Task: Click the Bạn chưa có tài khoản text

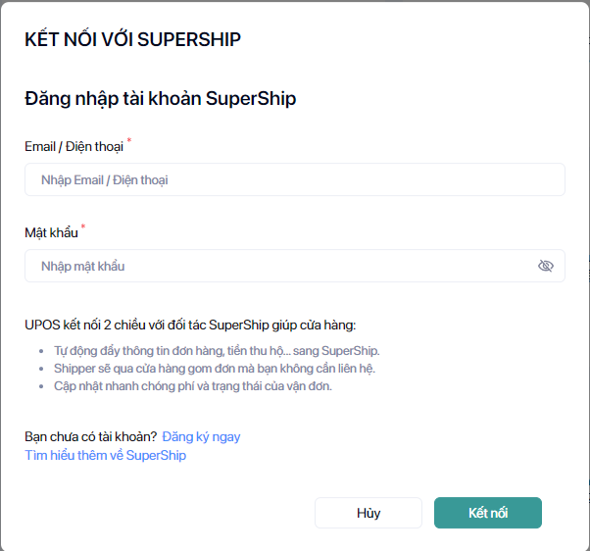Action: [90, 437]
